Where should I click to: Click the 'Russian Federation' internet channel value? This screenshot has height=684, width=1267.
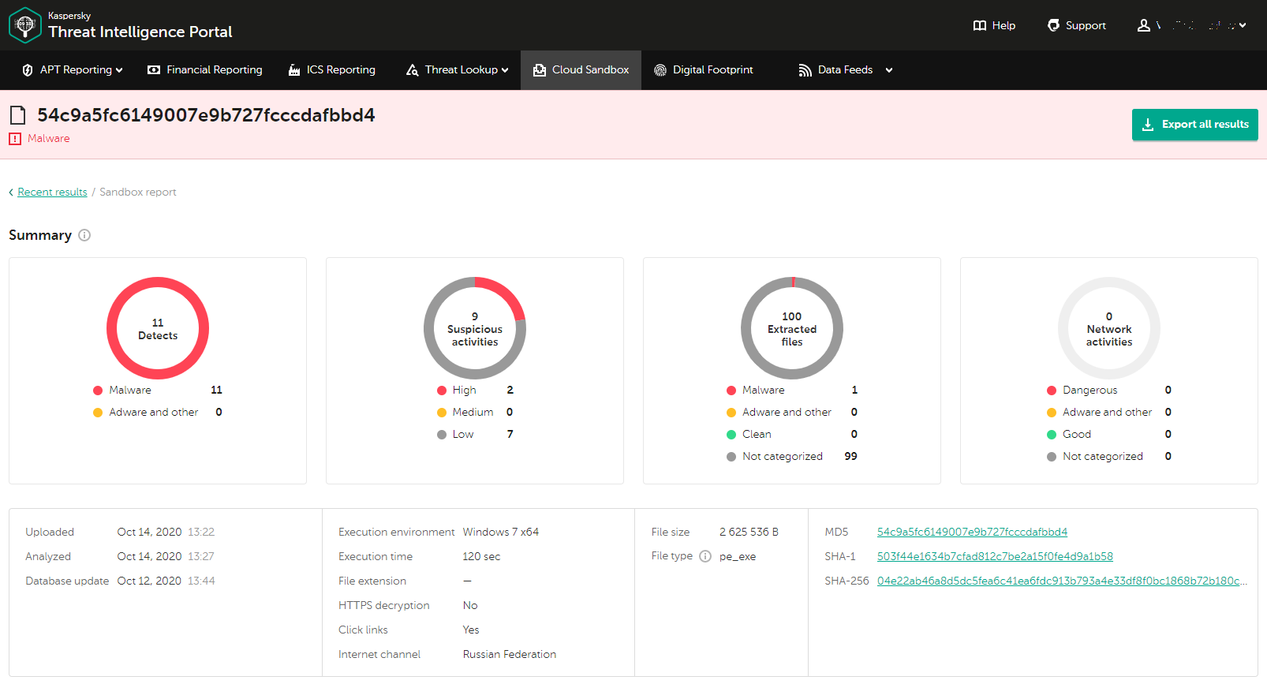510,655
